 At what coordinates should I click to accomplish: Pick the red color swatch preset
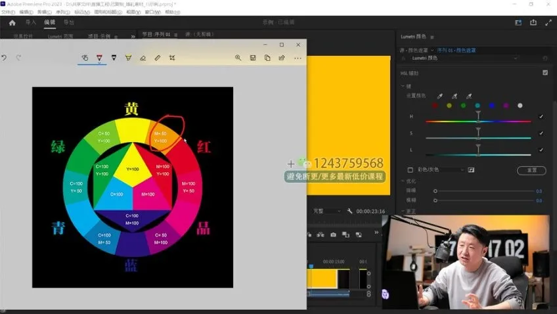435,106
